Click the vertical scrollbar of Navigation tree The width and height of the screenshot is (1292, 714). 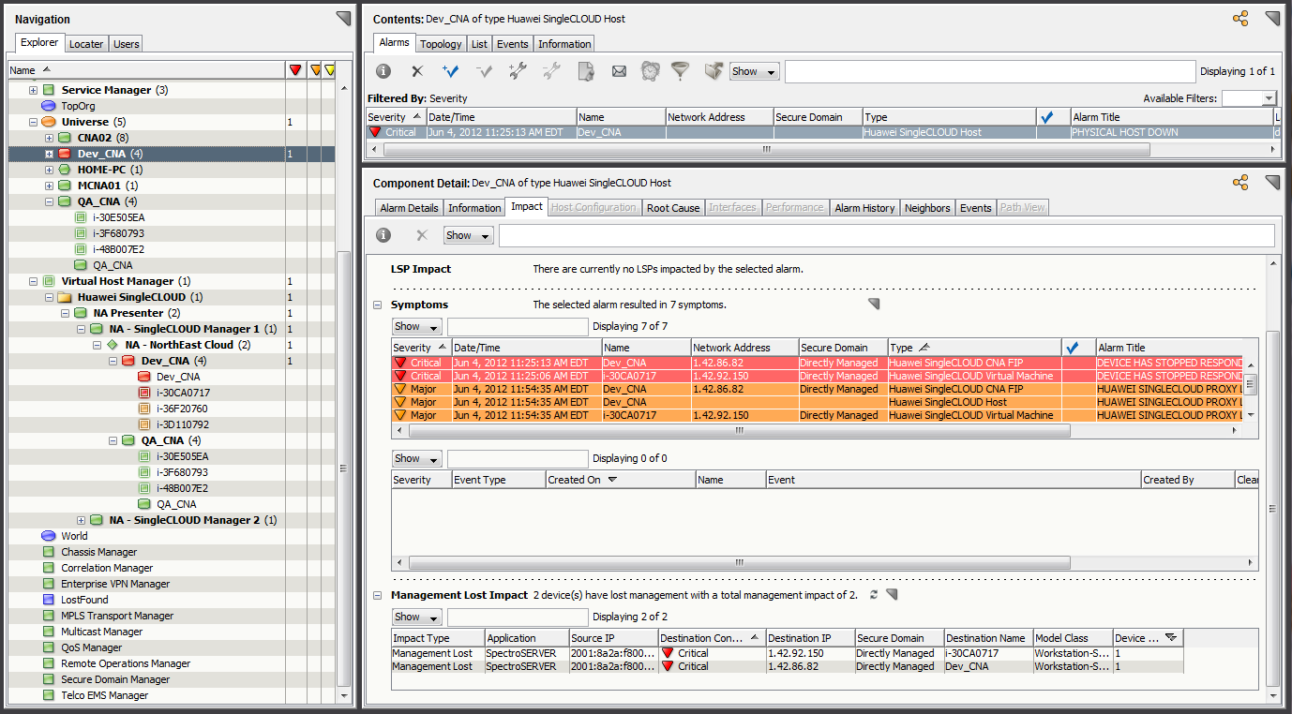point(345,469)
